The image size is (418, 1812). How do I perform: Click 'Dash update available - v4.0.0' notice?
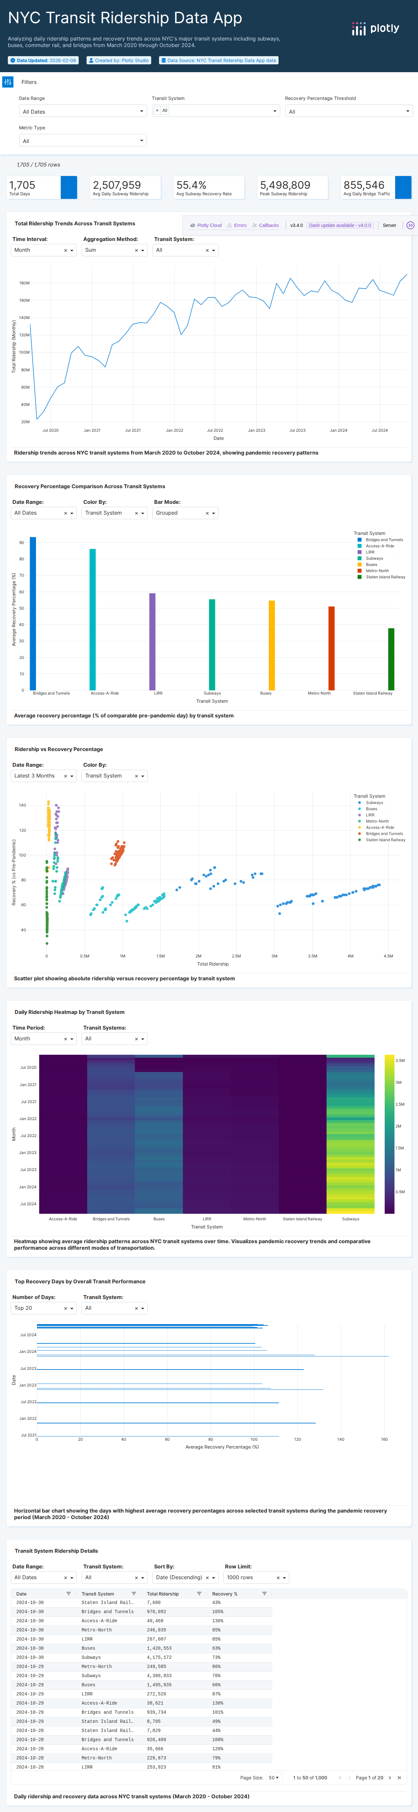click(340, 225)
